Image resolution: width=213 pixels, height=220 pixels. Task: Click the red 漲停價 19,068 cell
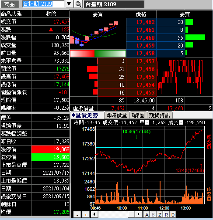pos(50,149)
